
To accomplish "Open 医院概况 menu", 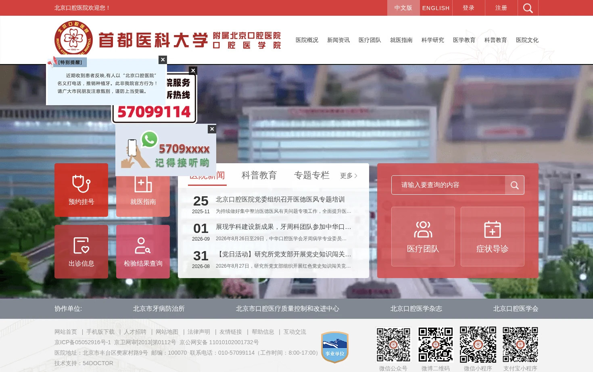I will tap(307, 40).
